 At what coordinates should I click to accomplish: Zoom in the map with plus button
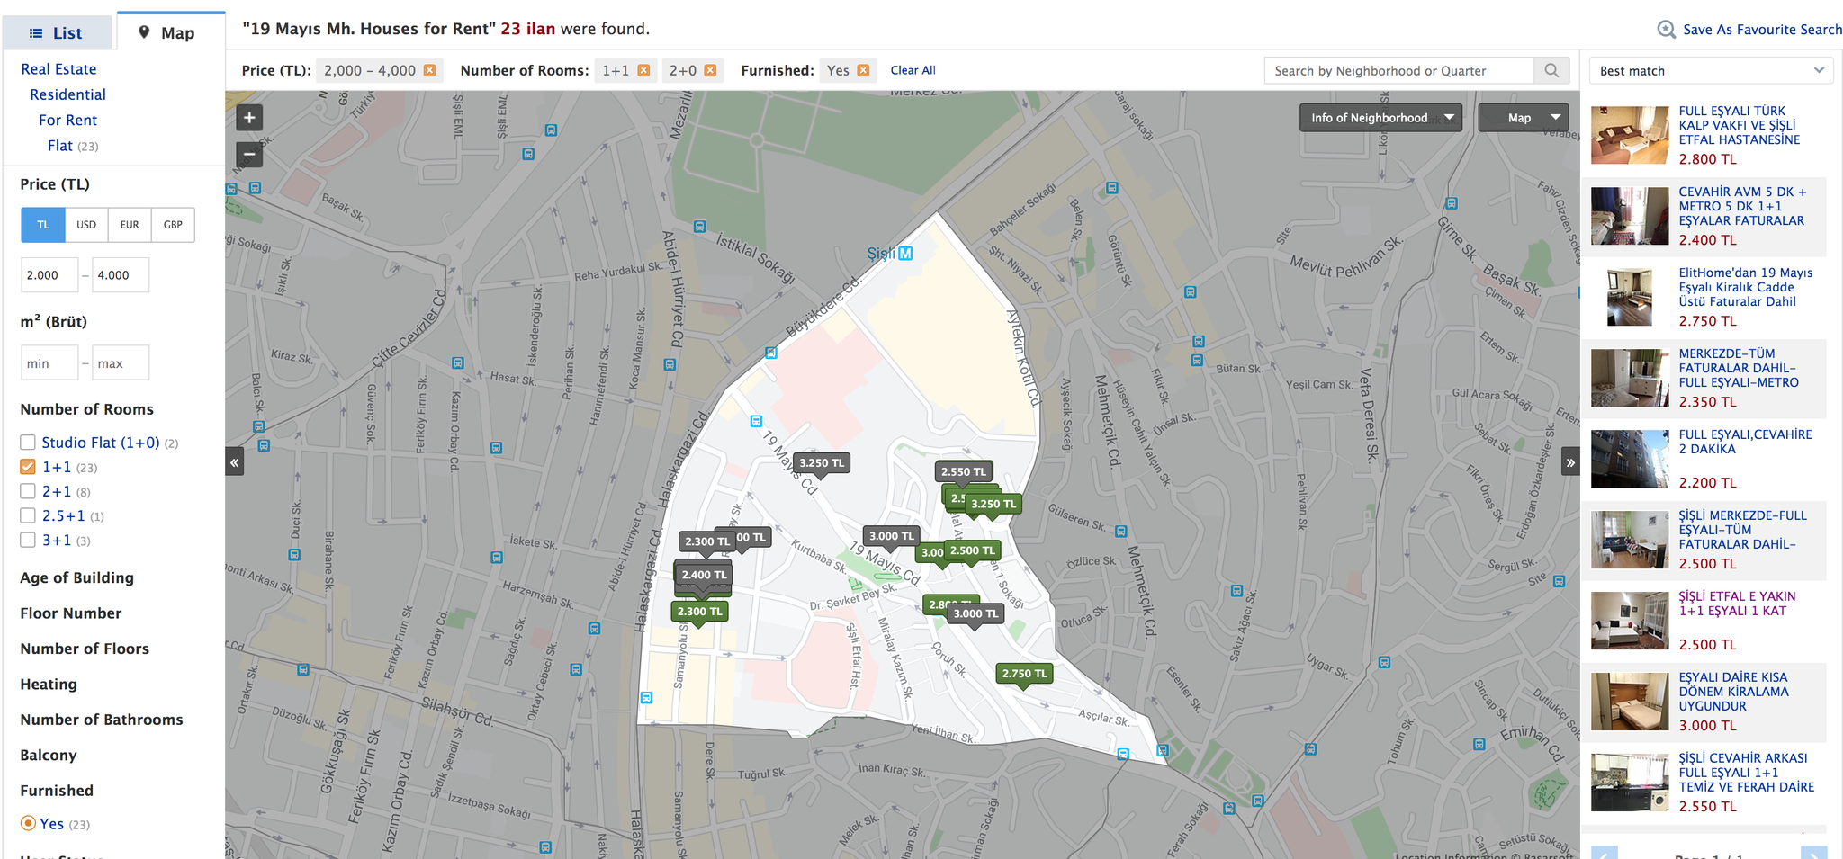[249, 118]
